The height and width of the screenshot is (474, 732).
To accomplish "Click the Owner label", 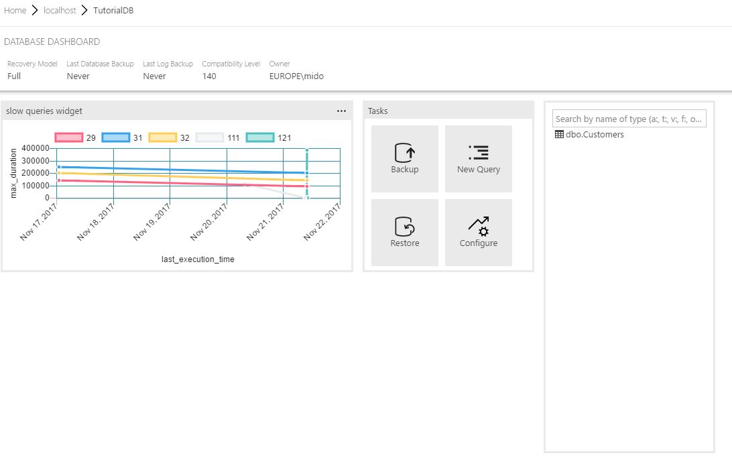I will [280, 64].
